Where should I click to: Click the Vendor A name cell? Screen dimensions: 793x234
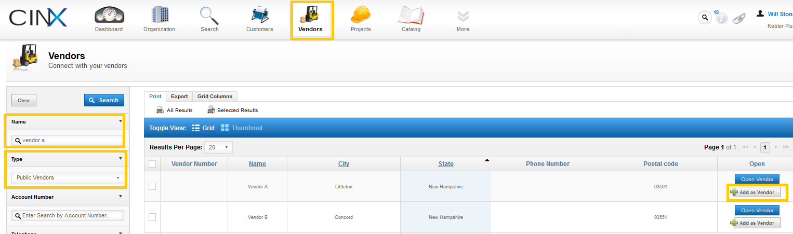[x=257, y=186]
